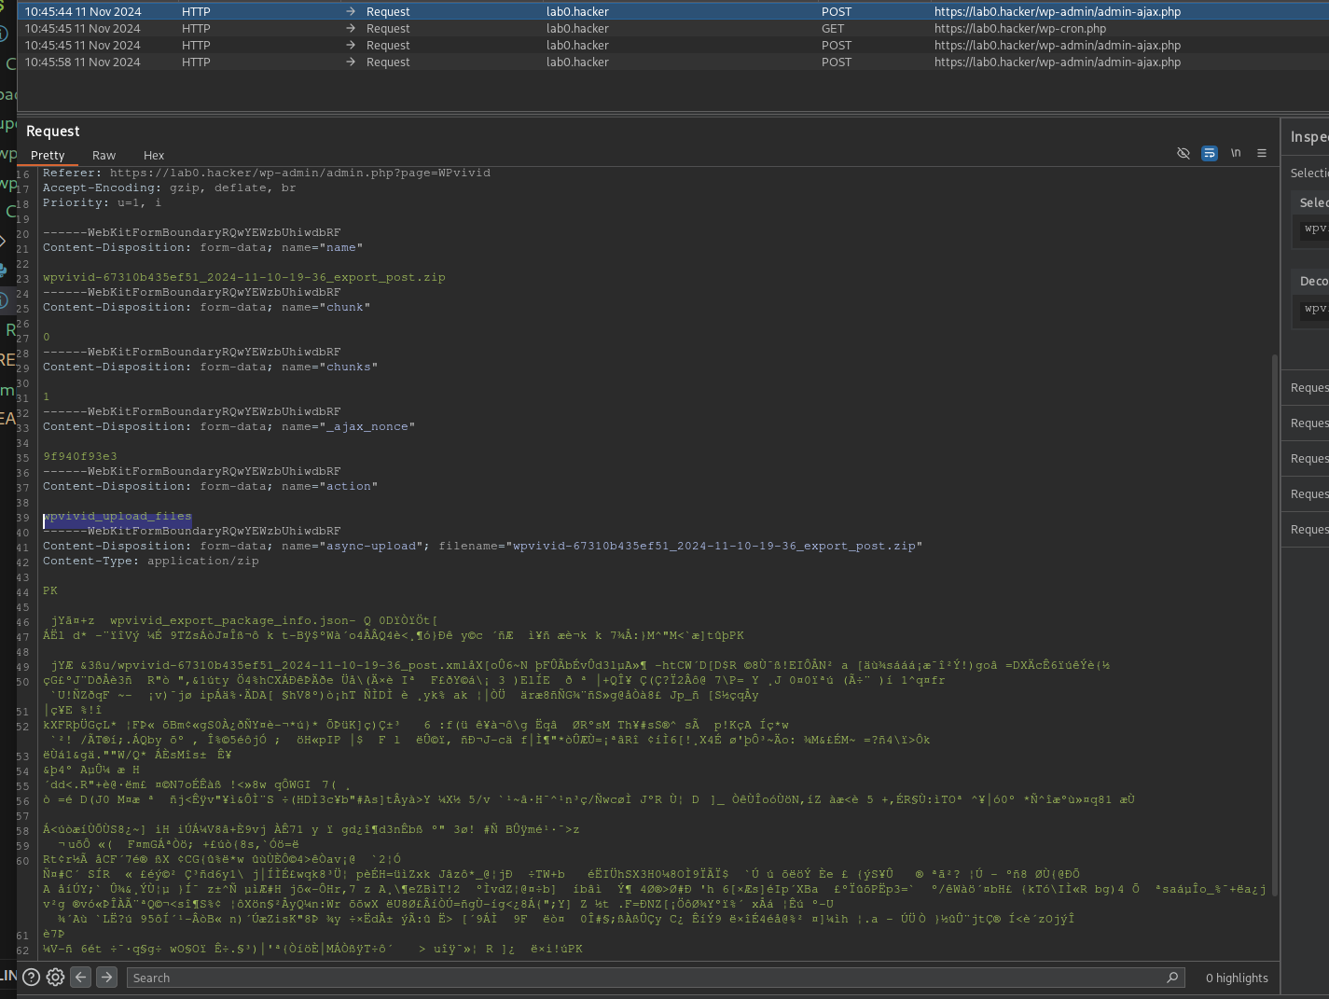Click the PK text on line 44
1329x999 pixels.
[50, 590]
